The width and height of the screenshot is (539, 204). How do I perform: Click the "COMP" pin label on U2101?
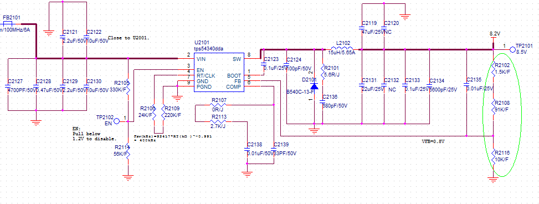[x=234, y=86]
